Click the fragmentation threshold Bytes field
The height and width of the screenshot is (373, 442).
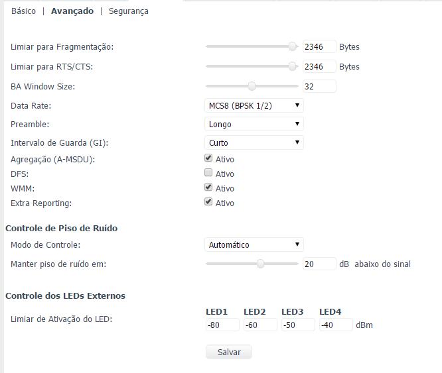point(319,47)
